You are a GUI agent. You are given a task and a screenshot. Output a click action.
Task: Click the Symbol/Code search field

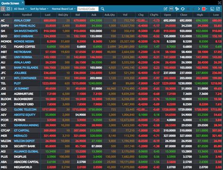point(88,9)
